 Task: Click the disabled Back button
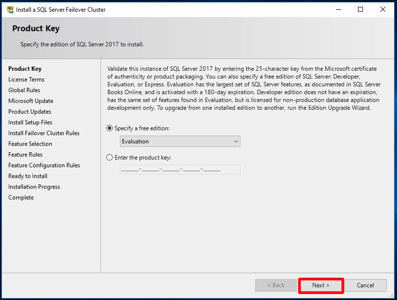(276, 285)
